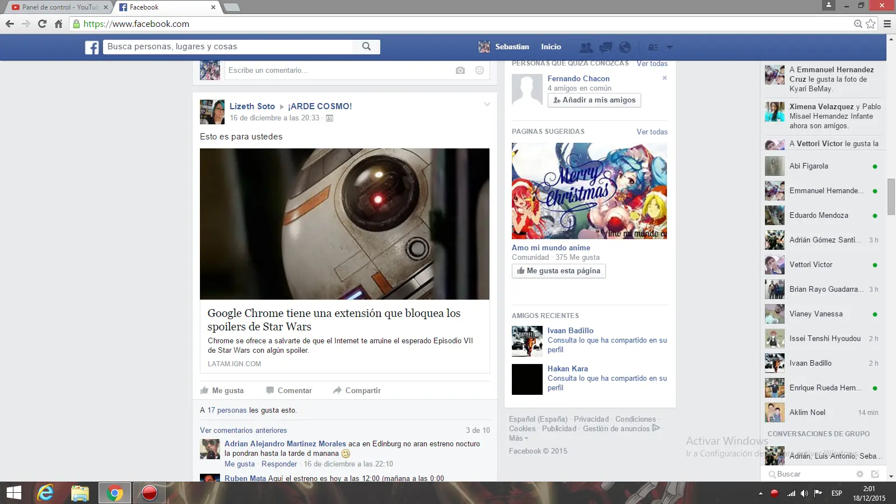Click the Merry Christmas anime page image
The image size is (896, 504).
point(589,191)
